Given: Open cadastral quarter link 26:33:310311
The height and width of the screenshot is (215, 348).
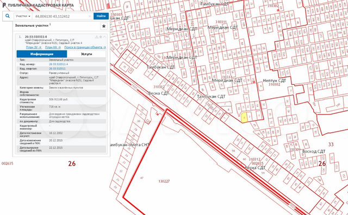Looking at the screenshot, I should 57,69.
